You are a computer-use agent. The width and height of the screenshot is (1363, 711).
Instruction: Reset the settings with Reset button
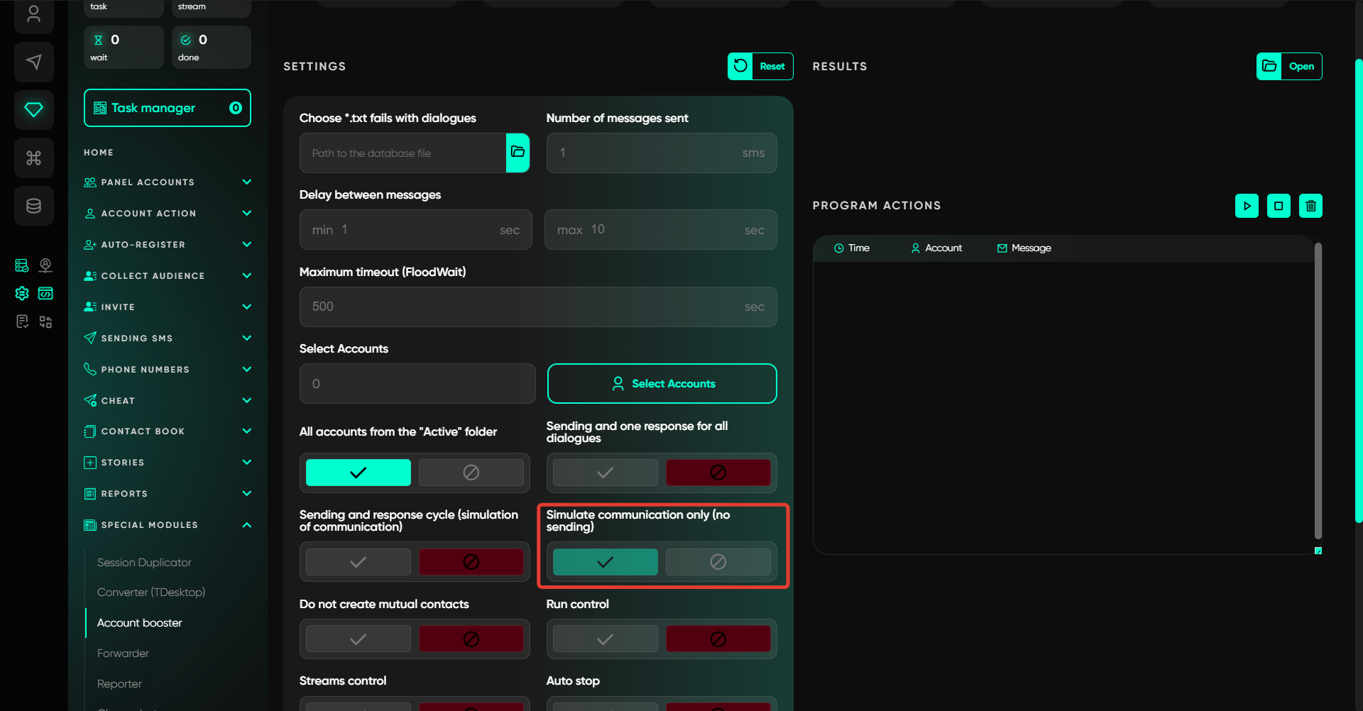coord(760,67)
